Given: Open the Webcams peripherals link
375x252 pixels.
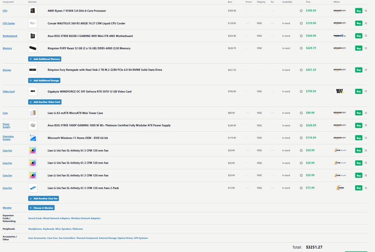Looking at the screenshot, I should (x=77, y=229).
